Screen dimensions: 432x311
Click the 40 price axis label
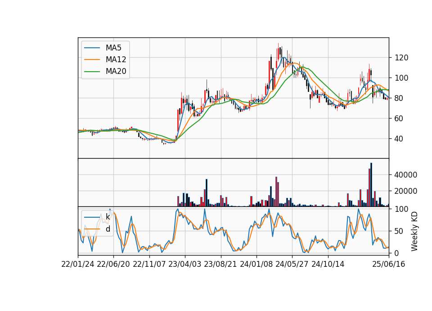[x=399, y=139]
